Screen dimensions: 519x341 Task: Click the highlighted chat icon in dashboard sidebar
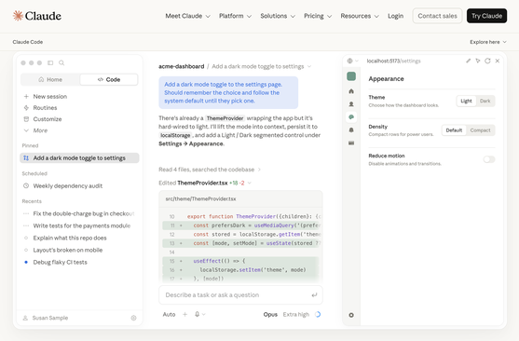pyautogui.click(x=351, y=116)
